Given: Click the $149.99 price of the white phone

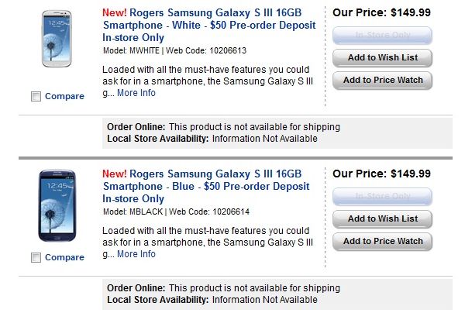Looking at the screenshot, I should (x=410, y=12).
